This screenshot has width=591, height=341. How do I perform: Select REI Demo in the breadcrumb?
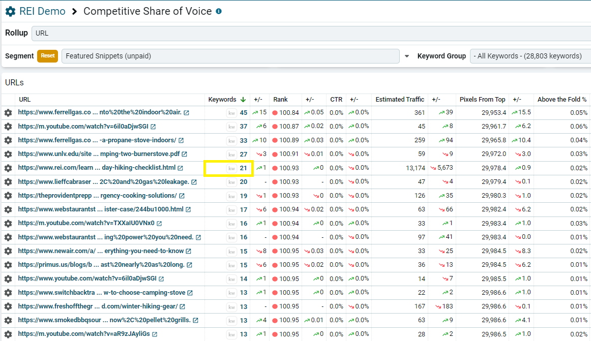click(42, 11)
